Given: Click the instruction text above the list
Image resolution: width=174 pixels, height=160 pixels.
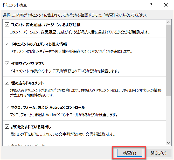Looking at the screenshot, I should tap(75, 15).
